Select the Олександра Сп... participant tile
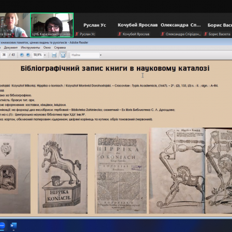The image size is (232, 232). click(180, 25)
